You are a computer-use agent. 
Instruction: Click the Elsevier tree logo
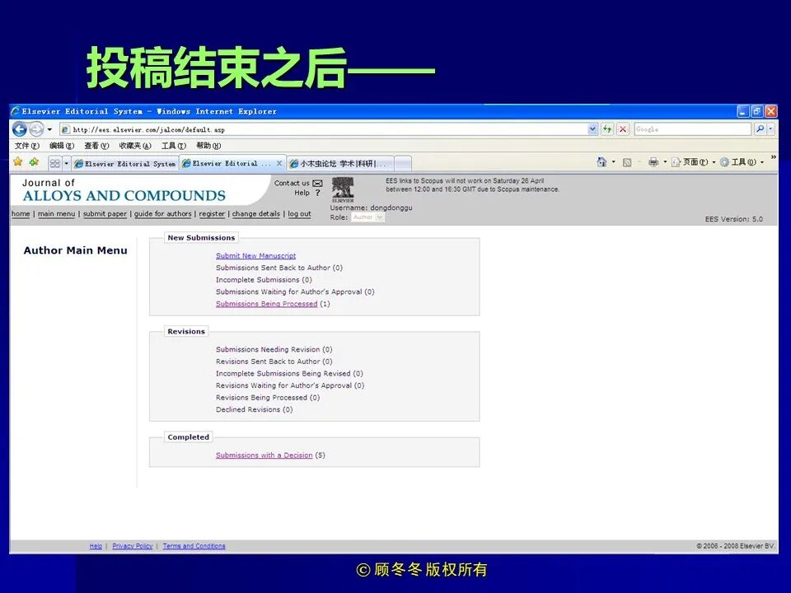tap(343, 189)
